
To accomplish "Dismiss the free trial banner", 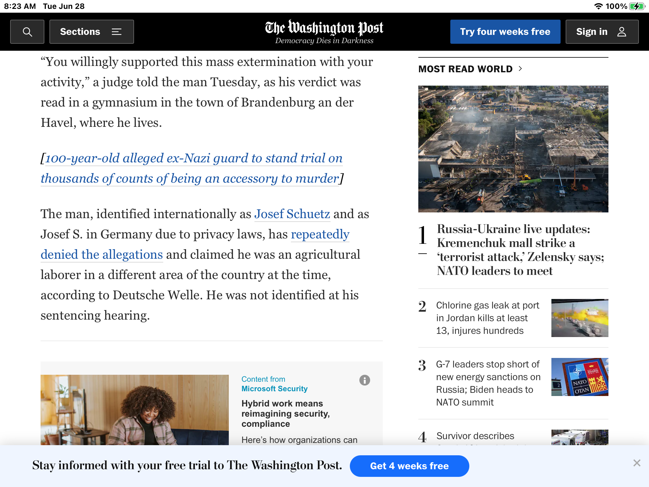I will tap(637, 463).
